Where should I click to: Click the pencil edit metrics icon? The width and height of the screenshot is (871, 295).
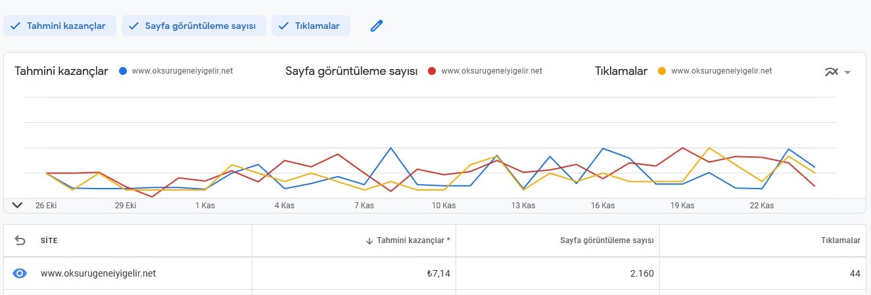(x=376, y=26)
